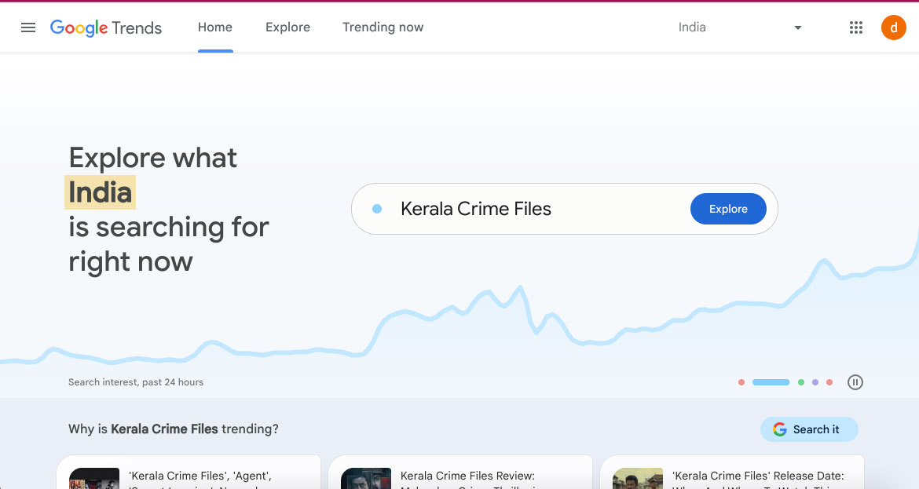
Task: Click the 'Search interest, past 24 hours' label
Action: pos(136,382)
